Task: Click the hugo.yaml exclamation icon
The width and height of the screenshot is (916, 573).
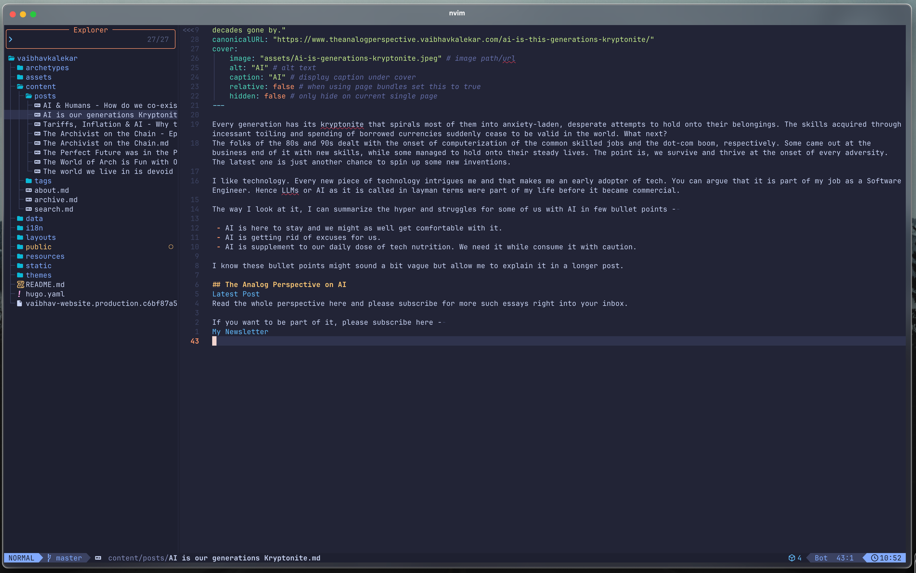Action: (19, 294)
